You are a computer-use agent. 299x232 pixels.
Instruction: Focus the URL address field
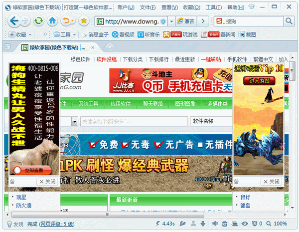pyautogui.click(x=132, y=21)
